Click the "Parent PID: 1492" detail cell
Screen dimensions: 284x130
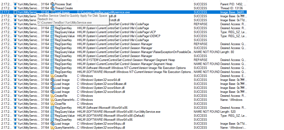coord(233,4)
